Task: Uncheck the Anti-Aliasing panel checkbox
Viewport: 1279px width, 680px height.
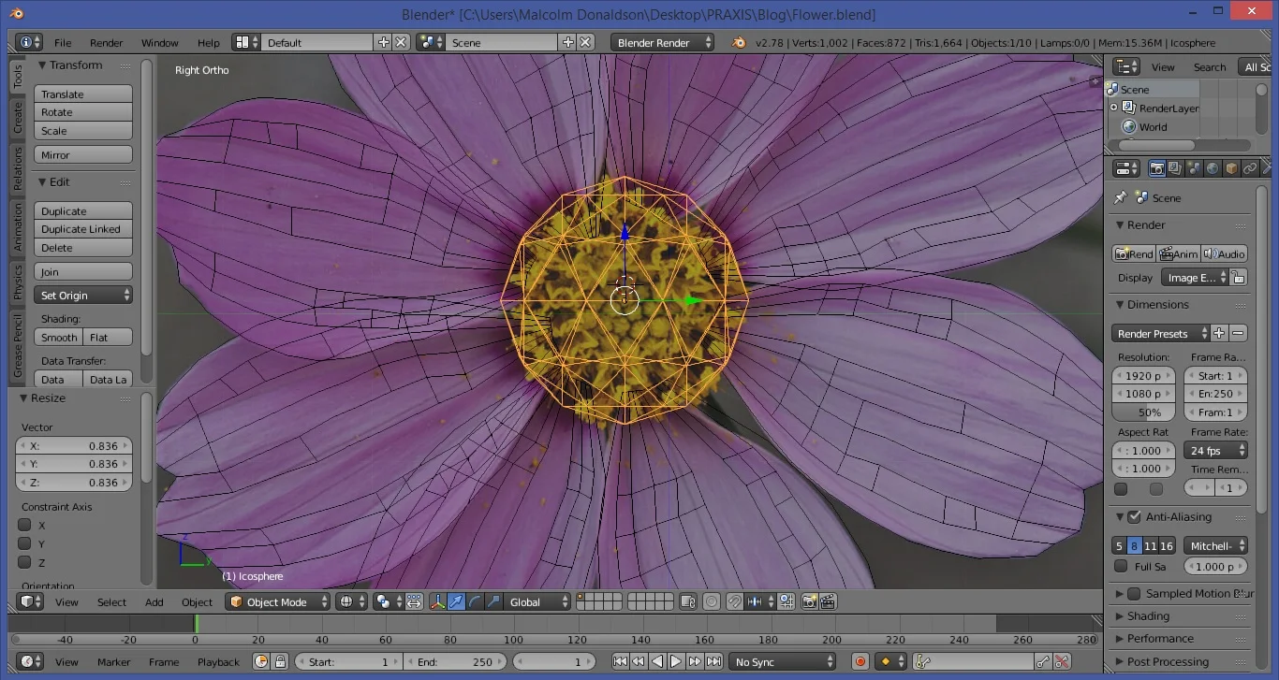Action: click(x=1134, y=516)
